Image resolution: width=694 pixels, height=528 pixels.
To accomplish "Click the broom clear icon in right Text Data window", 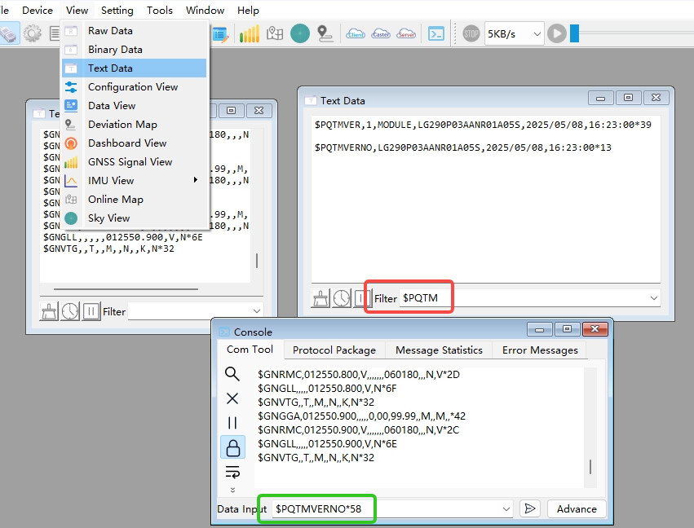I will [321, 298].
